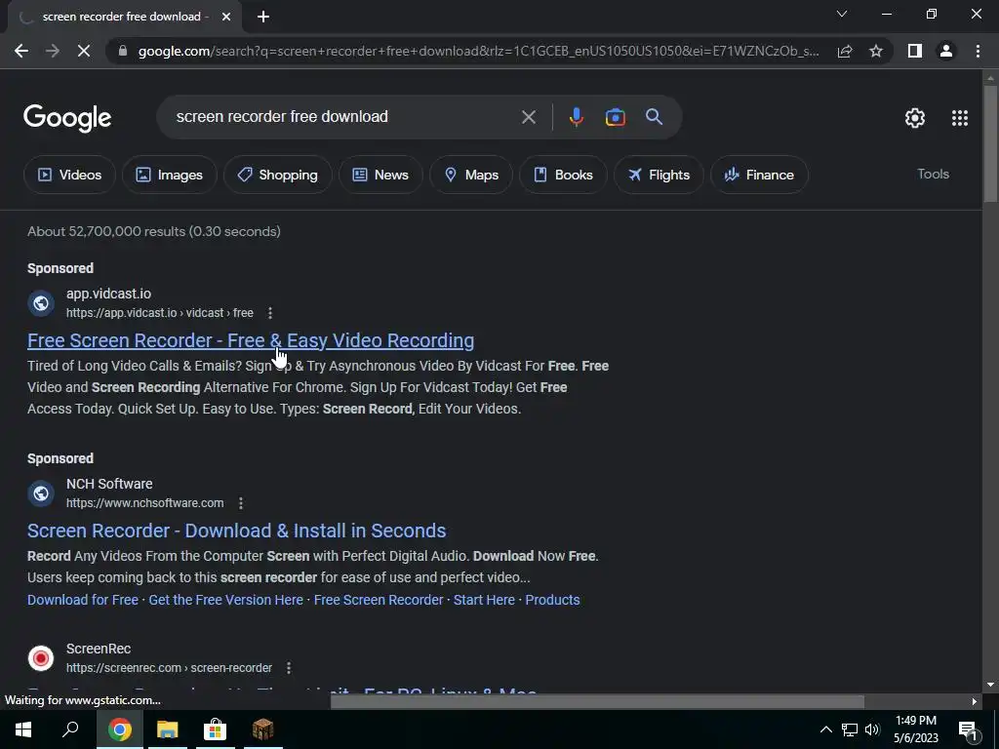Follow 'Get the Free Version Here' sitelink
Viewport: 999px width, 749px height.
[x=225, y=600]
